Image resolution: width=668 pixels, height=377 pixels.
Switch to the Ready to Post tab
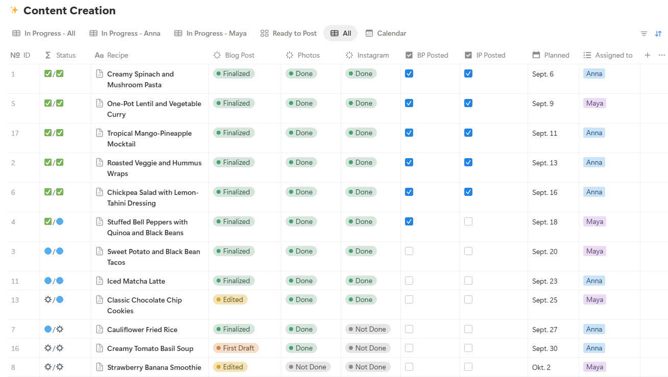click(x=289, y=34)
